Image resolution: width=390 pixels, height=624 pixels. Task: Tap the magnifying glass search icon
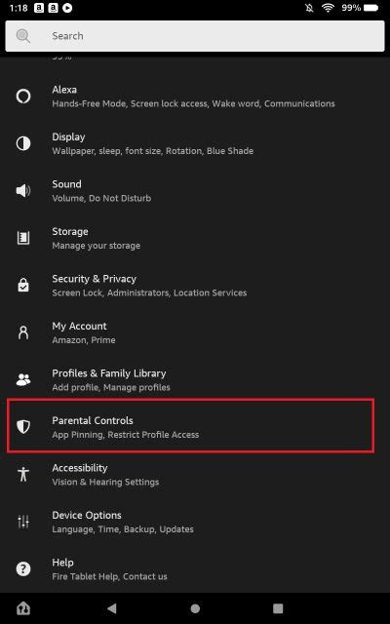[x=23, y=36]
